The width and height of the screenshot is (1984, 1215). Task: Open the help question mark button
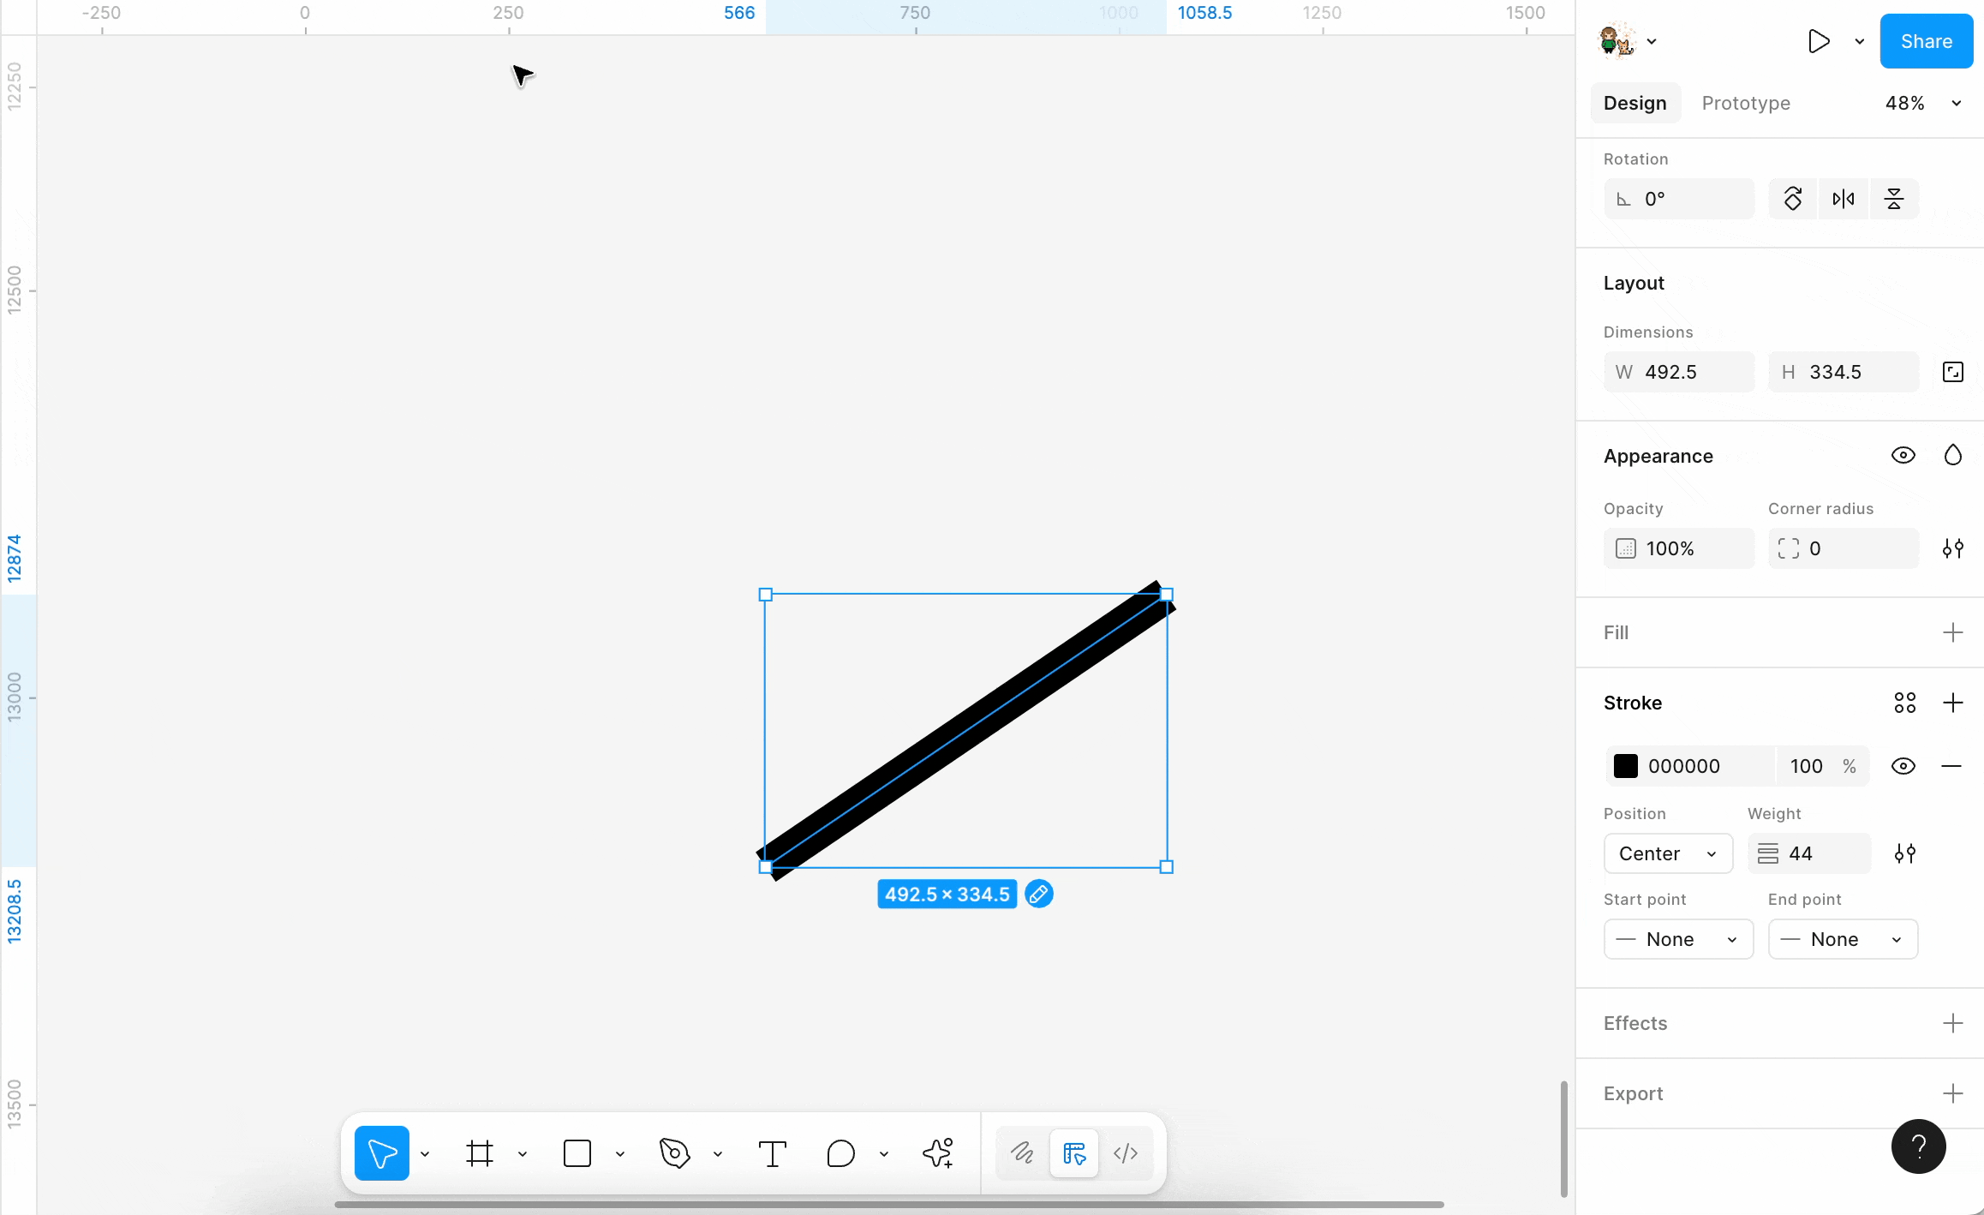(x=1918, y=1146)
